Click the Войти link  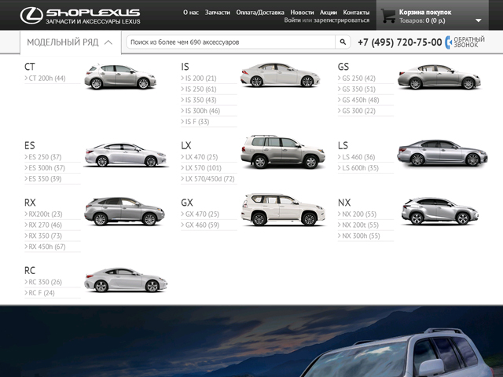click(x=292, y=20)
